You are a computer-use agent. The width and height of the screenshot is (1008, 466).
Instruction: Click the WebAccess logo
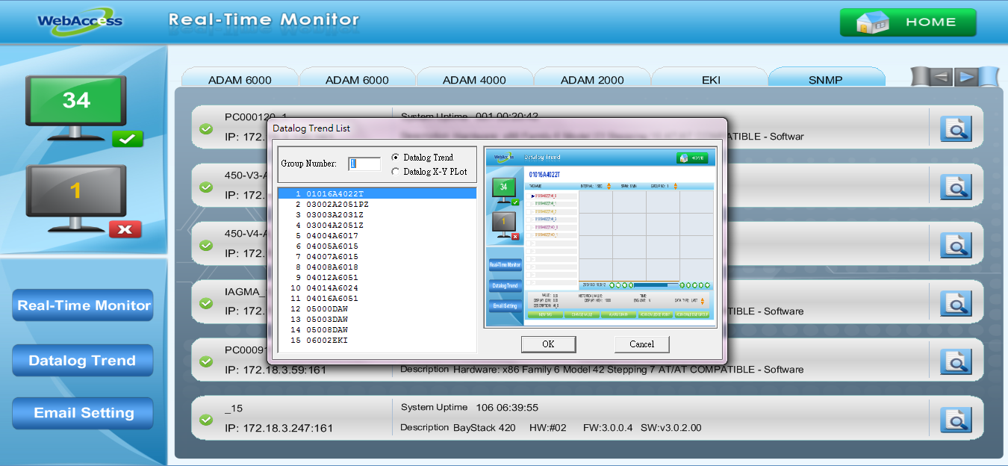click(x=80, y=20)
